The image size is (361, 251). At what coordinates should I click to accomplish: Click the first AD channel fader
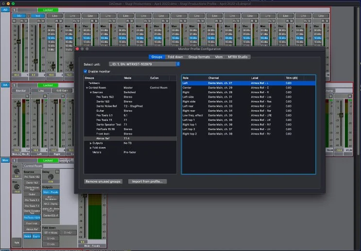coord(19,41)
